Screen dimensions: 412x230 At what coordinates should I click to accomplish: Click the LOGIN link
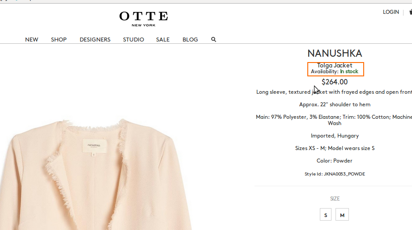click(x=391, y=12)
